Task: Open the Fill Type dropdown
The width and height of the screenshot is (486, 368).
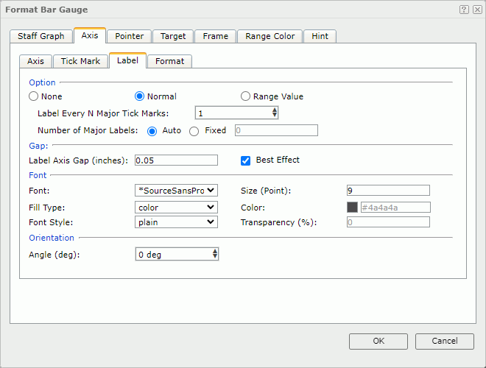Action: click(176, 208)
